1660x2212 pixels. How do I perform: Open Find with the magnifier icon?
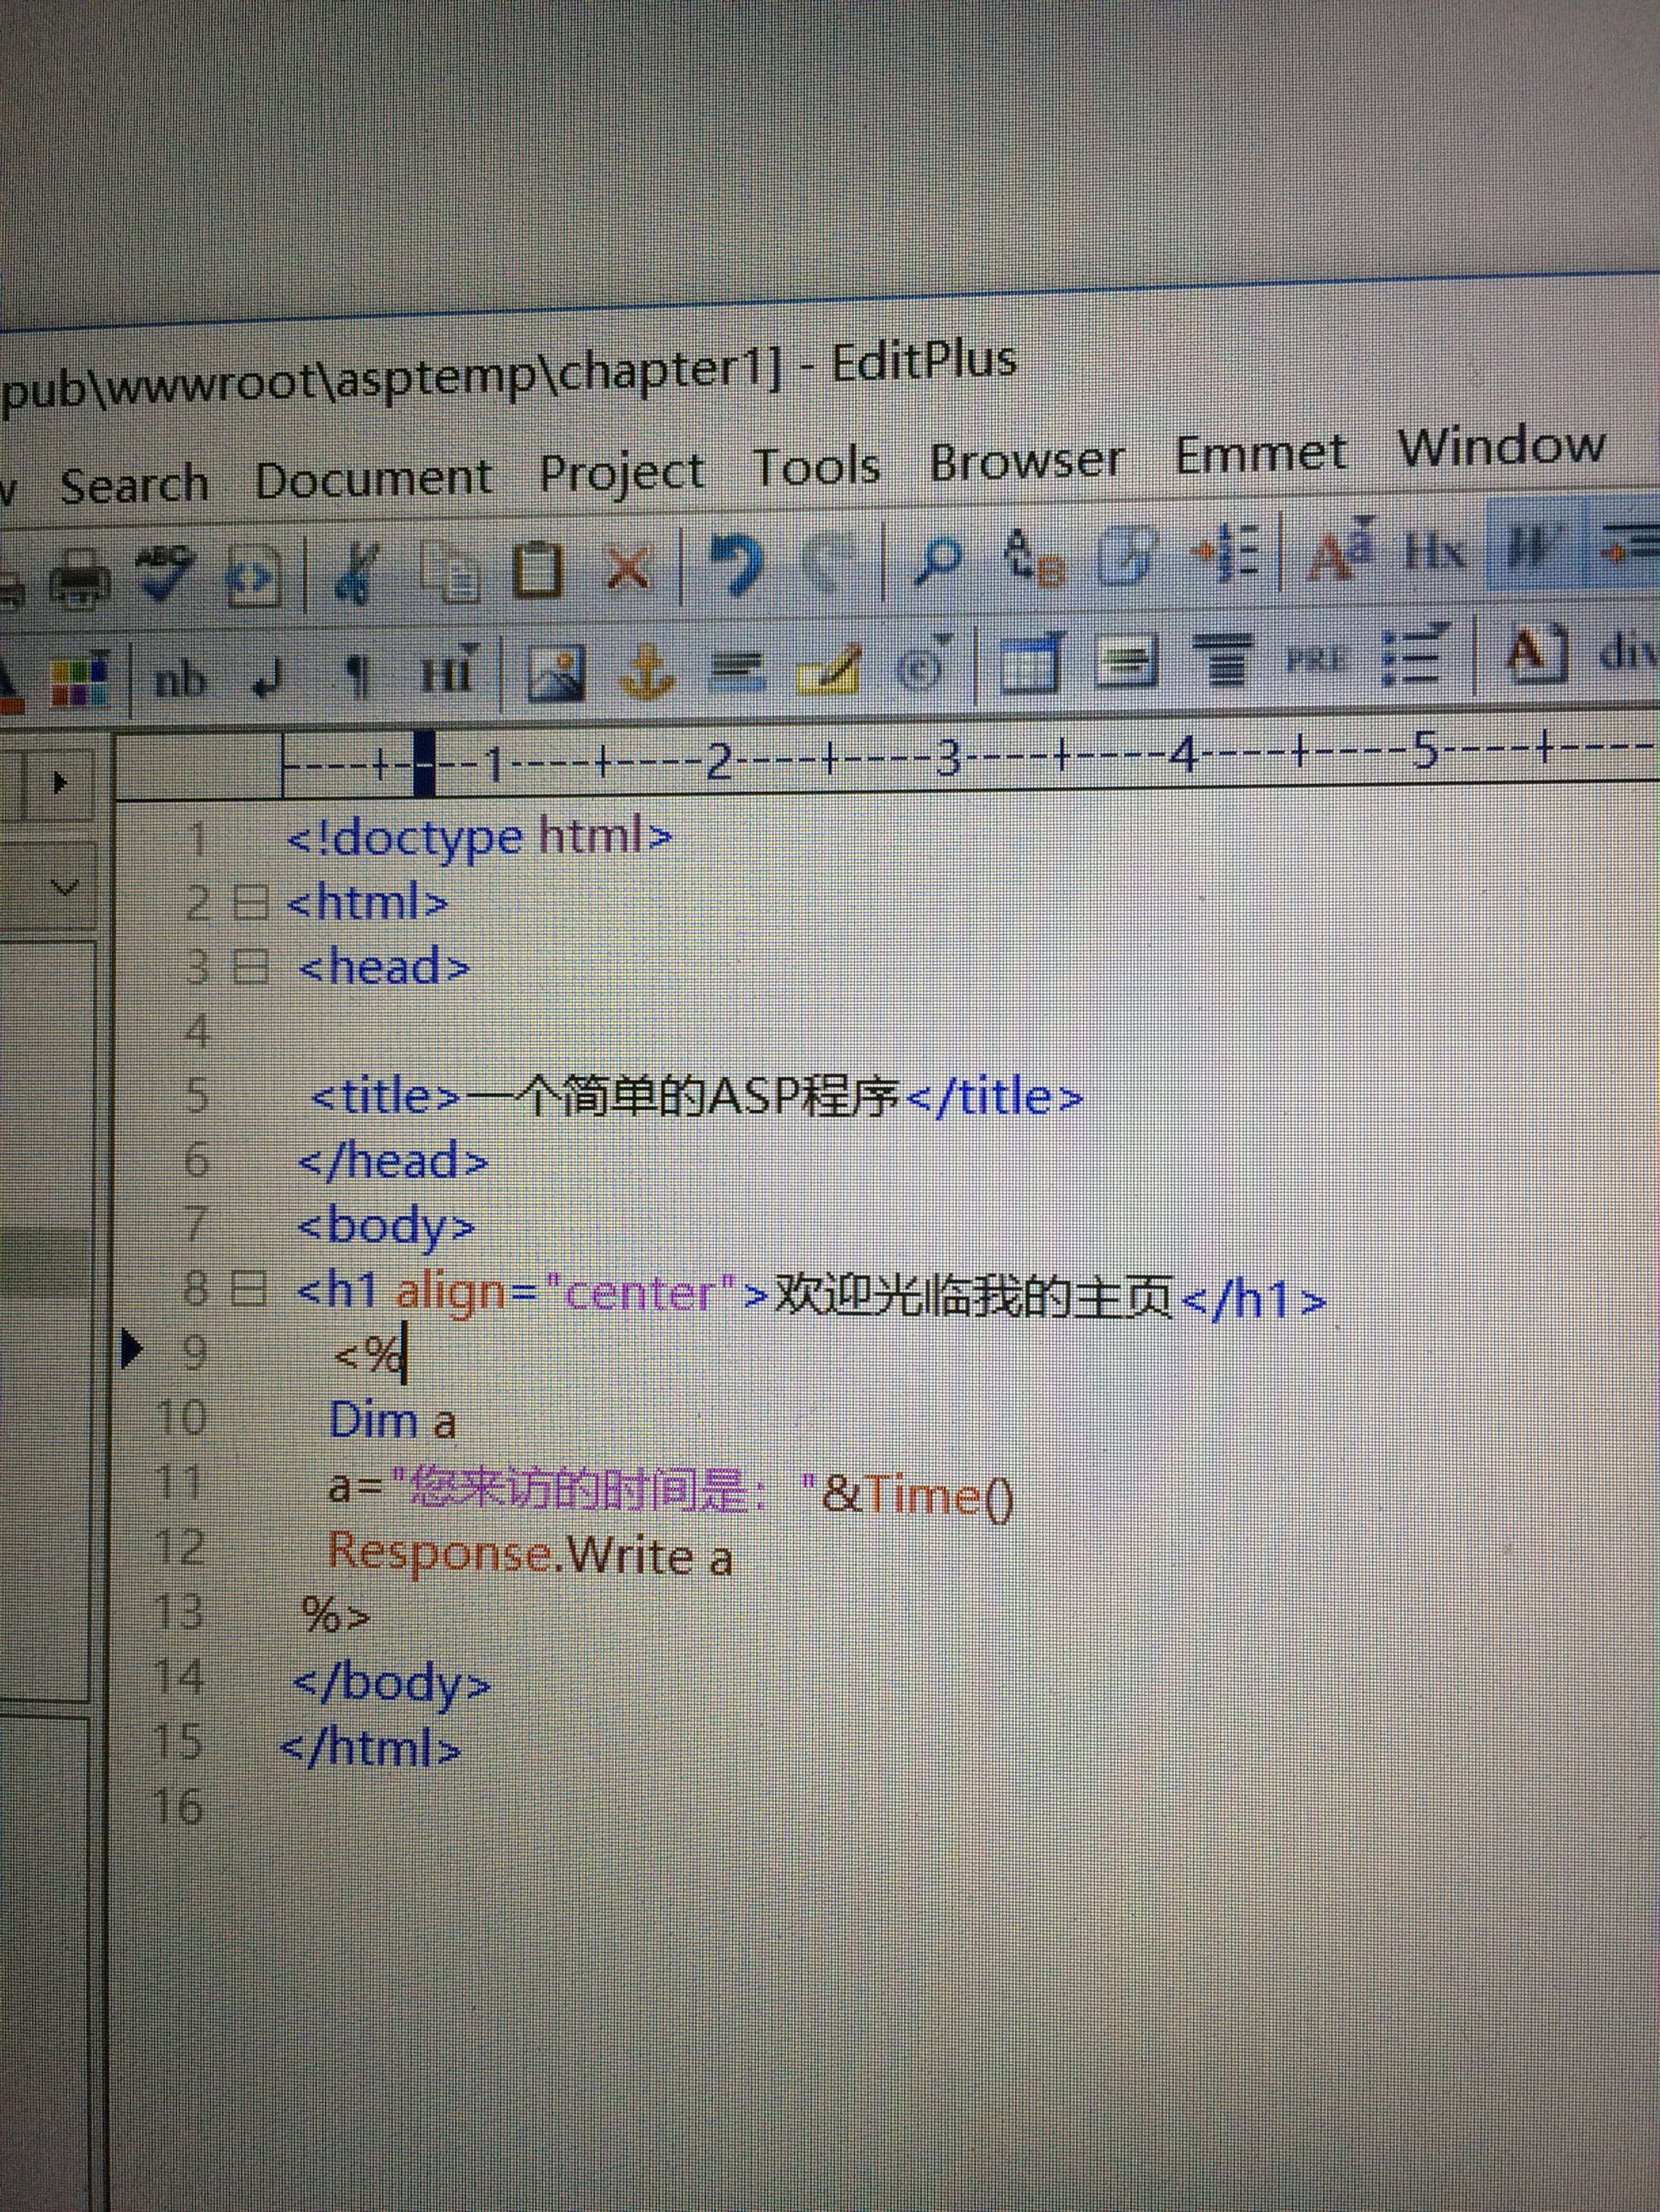point(938,560)
